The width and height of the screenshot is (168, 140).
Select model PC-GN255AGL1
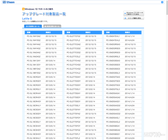113,118
